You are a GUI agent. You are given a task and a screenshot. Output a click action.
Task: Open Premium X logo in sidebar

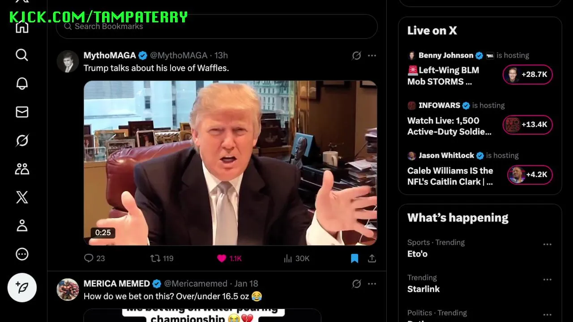[x=22, y=197]
